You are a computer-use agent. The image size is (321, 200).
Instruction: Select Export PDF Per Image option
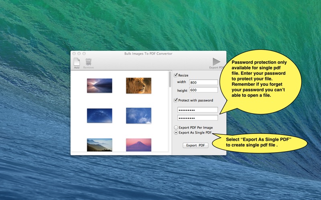click(x=176, y=127)
